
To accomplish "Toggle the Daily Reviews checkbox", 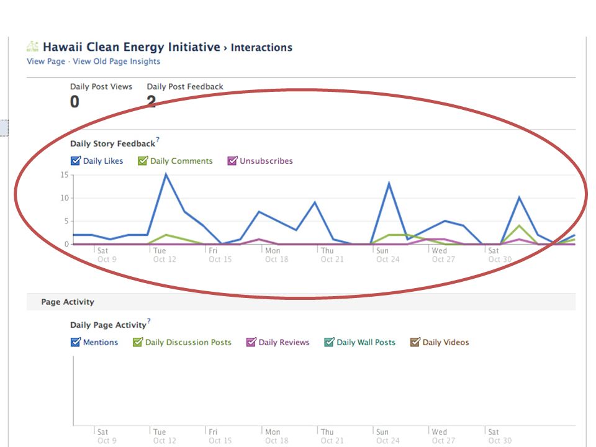I will pos(251,342).
